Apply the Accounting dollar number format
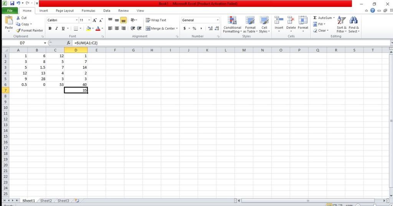This screenshot has height=206, width=393. pos(185,28)
